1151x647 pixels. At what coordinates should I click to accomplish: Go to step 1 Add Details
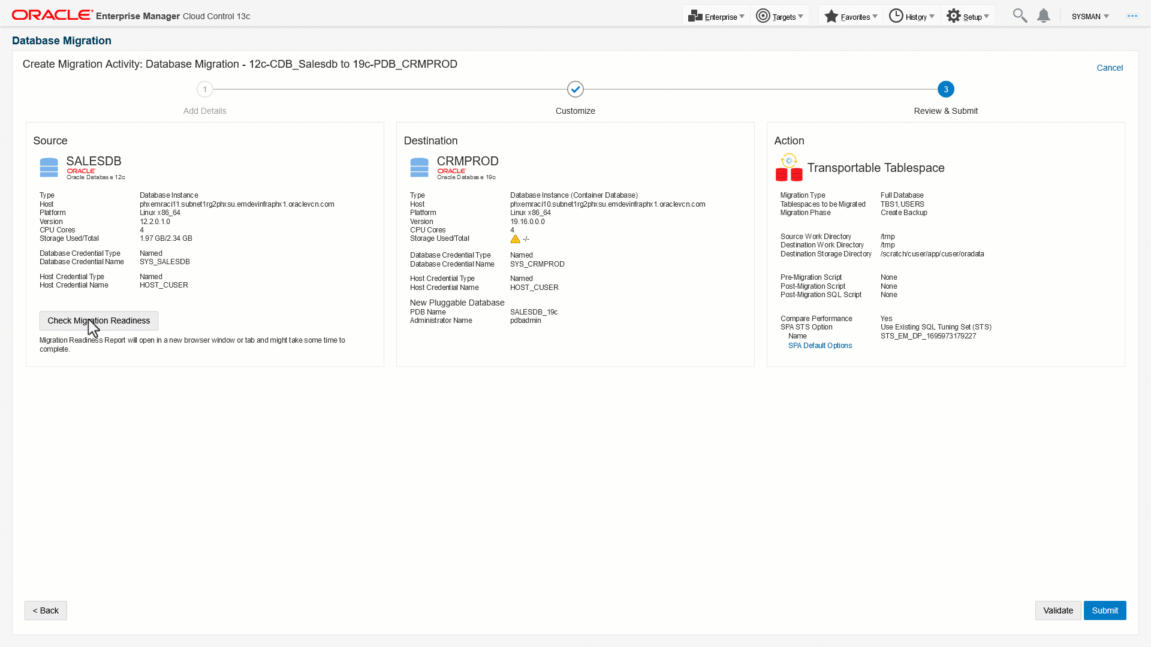click(x=204, y=89)
